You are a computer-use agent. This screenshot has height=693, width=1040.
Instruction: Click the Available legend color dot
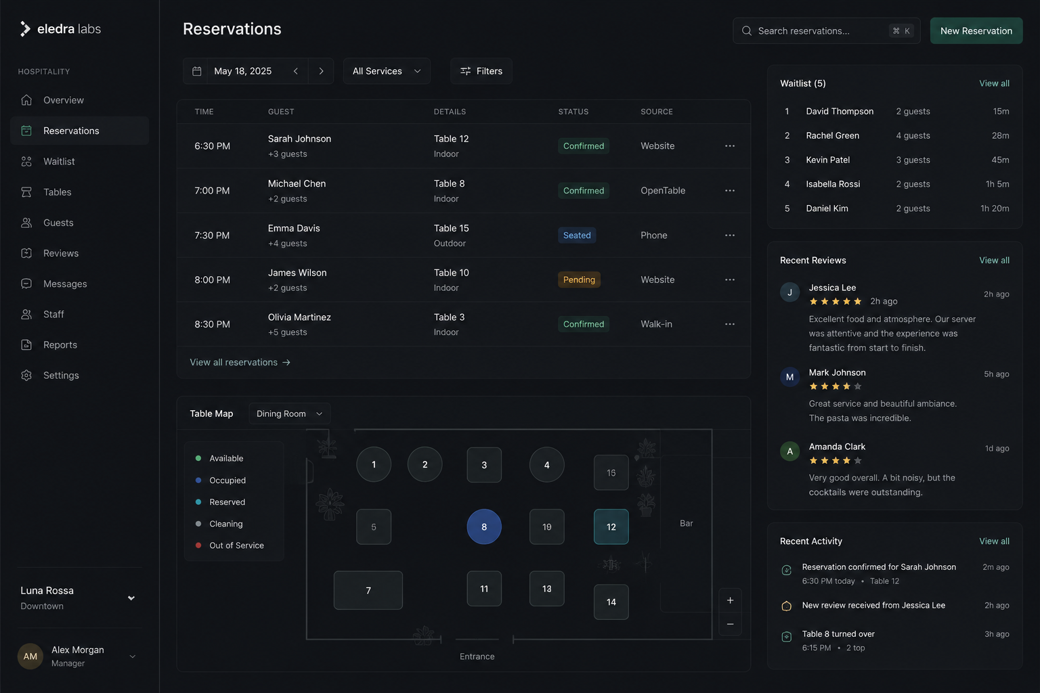[198, 458]
